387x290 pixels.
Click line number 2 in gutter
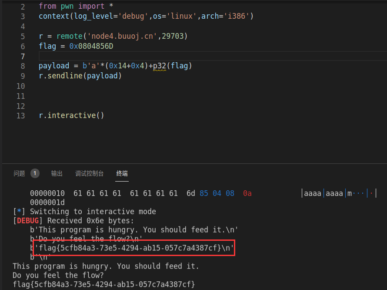(x=23, y=7)
